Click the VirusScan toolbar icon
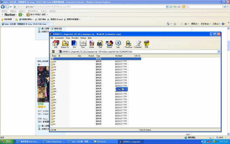The height and width of the screenshot is (144, 230). (x=128, y=44)
